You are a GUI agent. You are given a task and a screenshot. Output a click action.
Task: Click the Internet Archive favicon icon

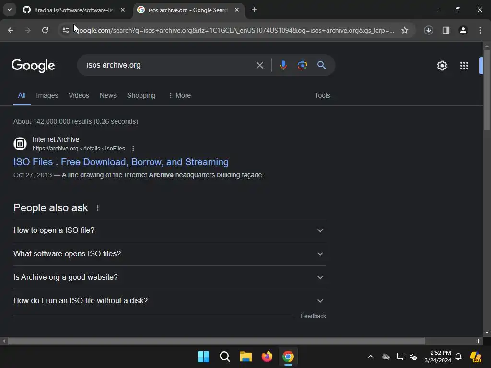coord(20,144)
